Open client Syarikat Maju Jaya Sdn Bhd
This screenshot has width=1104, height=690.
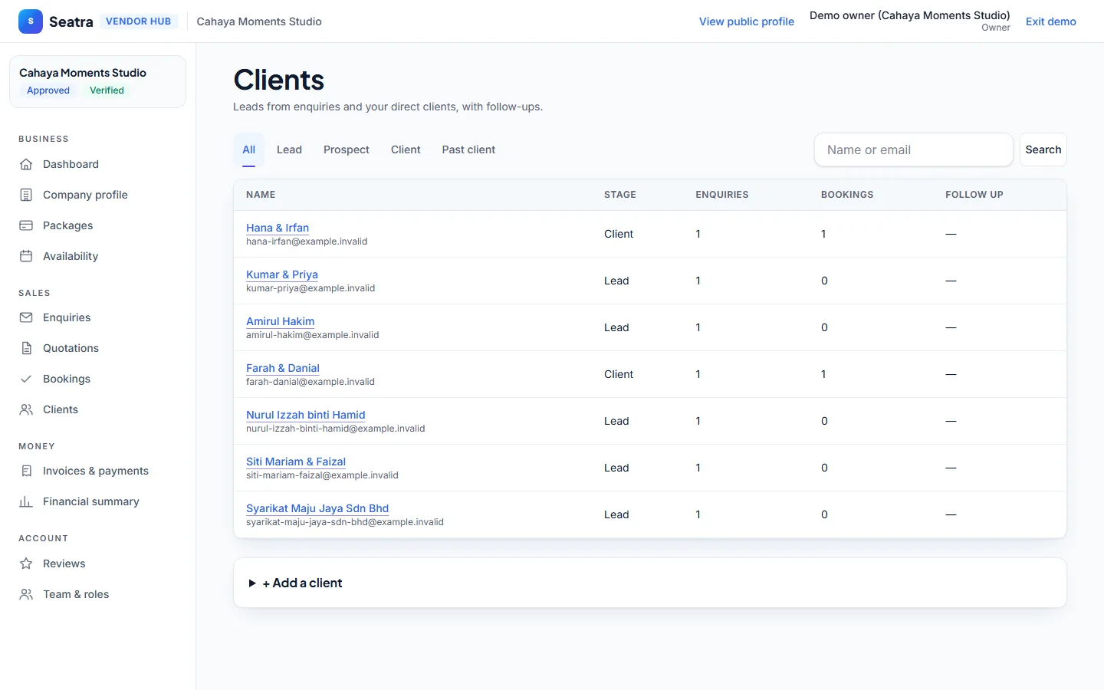(317, 508)
